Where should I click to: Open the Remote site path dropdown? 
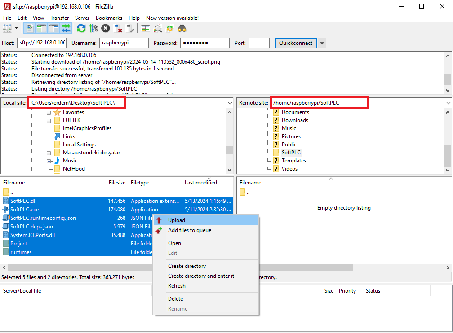coord(448,103)
